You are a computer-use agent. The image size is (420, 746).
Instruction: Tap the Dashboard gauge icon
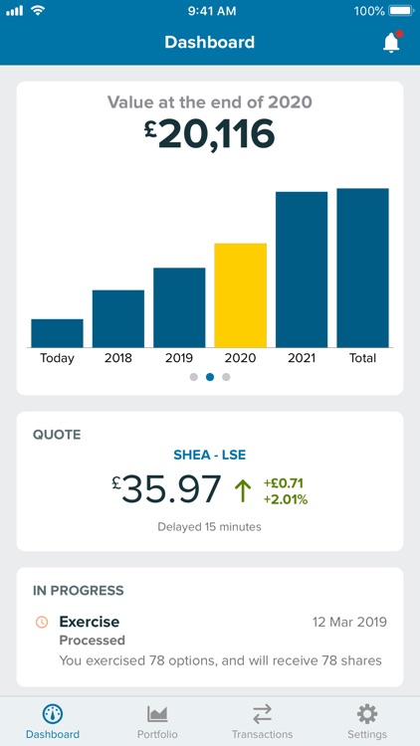tap(53, 713)
